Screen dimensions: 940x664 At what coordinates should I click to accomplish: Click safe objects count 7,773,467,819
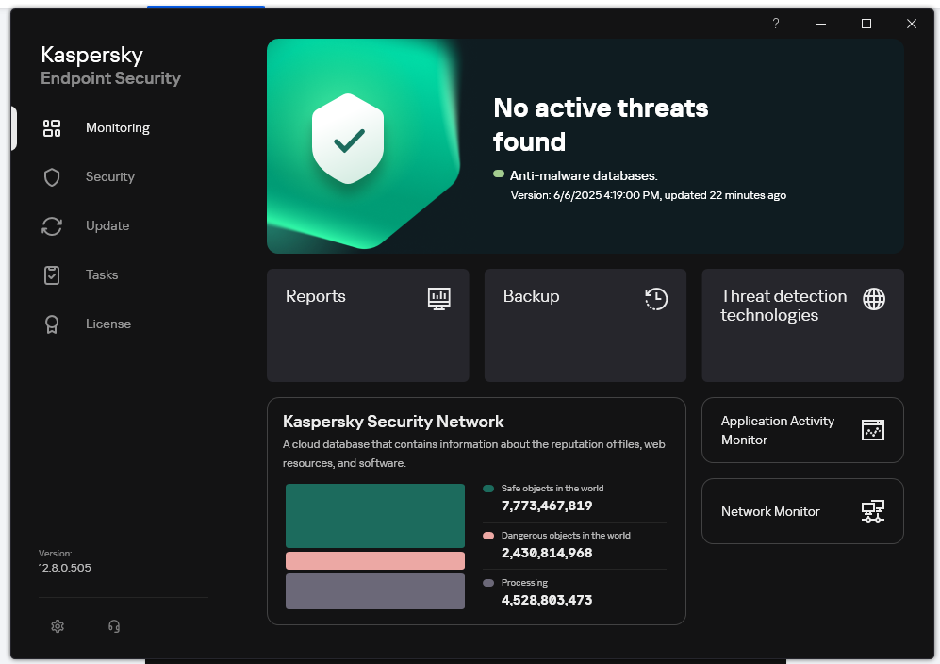pyautogui.click(x=547, y=506)
